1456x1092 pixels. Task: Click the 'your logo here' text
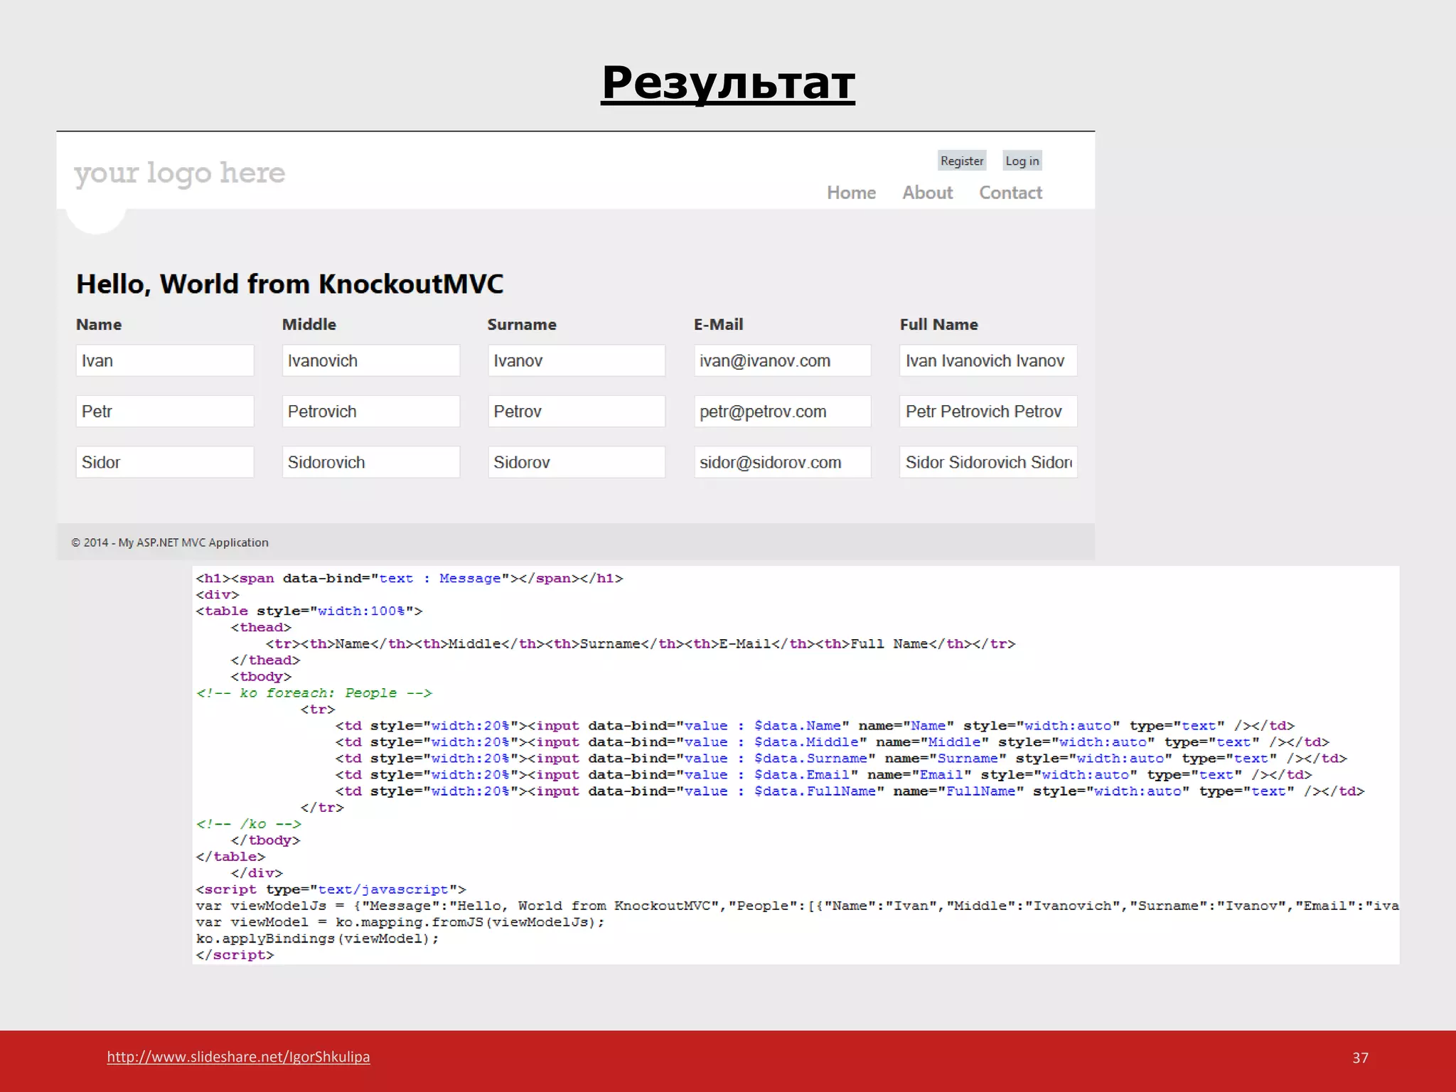pyautogui.click(x=179, y=173)
